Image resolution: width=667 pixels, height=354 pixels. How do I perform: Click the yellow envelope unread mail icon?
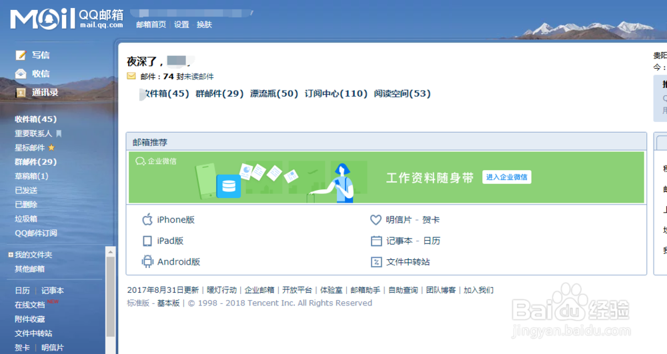pos(131,76)
